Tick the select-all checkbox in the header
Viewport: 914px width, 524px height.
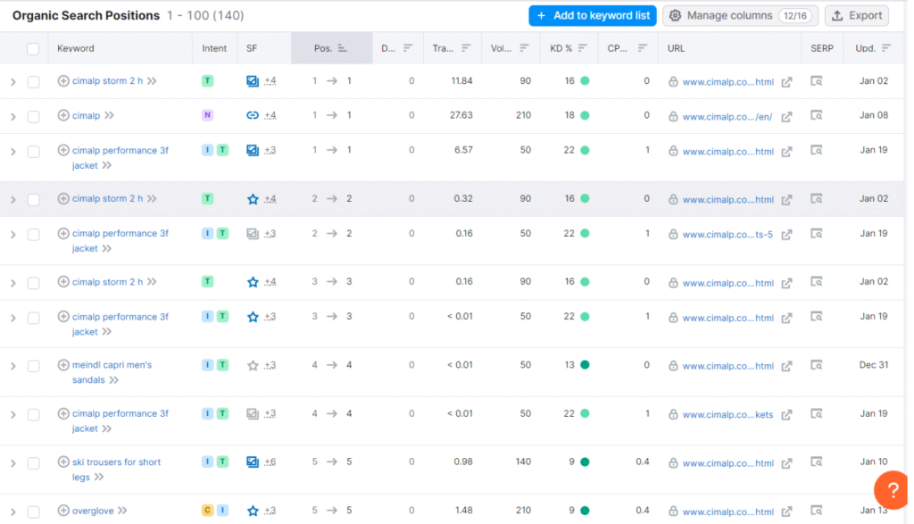[x=33, y=48]
